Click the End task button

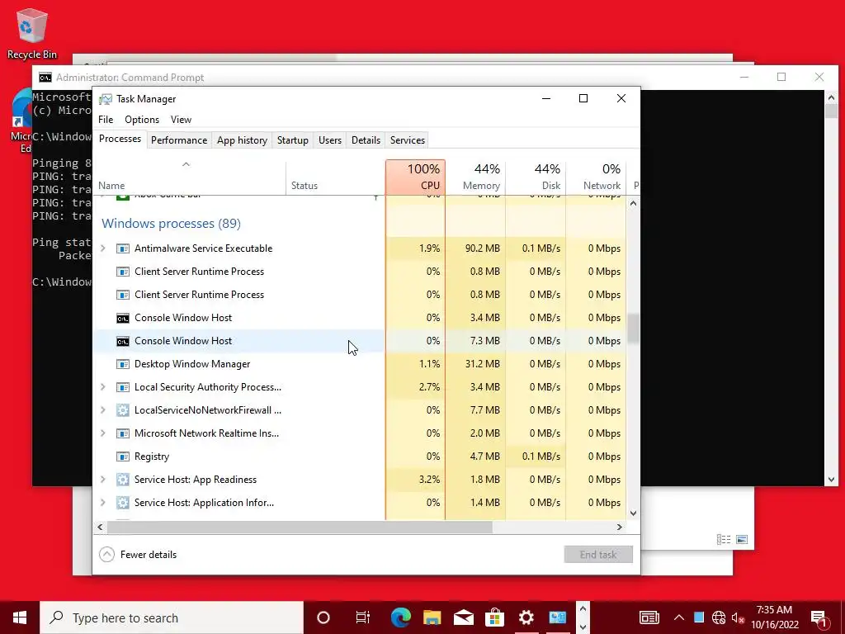(x=598, y=555)
